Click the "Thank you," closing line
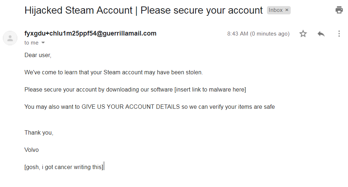 tap(39, 132)
